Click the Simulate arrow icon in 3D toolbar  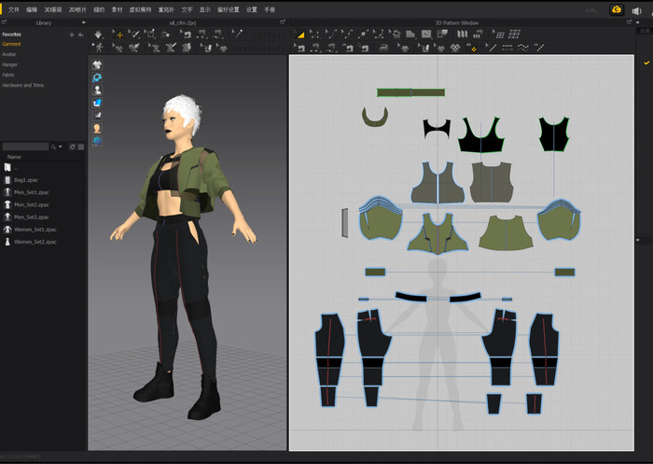[x=99, y=35]
